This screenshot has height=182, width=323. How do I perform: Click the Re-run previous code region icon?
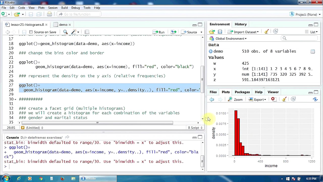pos(174,32)
